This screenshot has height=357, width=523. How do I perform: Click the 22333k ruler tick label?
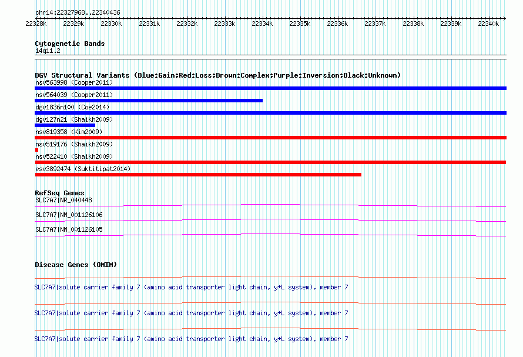click(224, 24)
